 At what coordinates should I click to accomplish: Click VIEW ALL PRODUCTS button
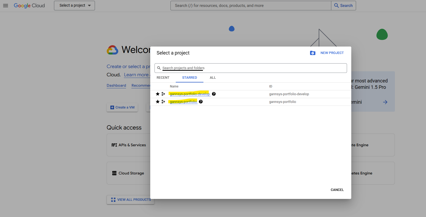coord(131,200)
